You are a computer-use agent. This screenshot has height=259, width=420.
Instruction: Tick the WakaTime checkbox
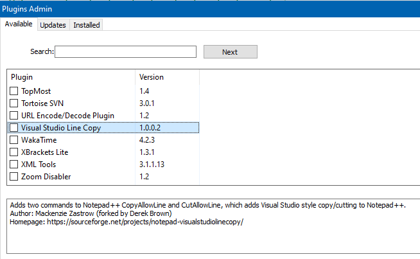pos(13,140)
